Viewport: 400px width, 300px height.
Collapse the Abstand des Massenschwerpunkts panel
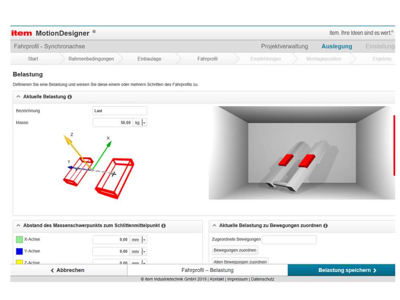[18, 226]
